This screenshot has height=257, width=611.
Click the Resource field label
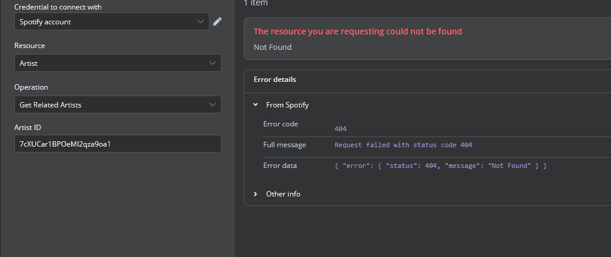(30, 46)
